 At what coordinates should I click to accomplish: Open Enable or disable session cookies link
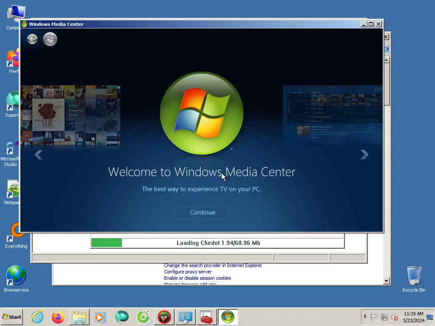click(x=197, y=278)
